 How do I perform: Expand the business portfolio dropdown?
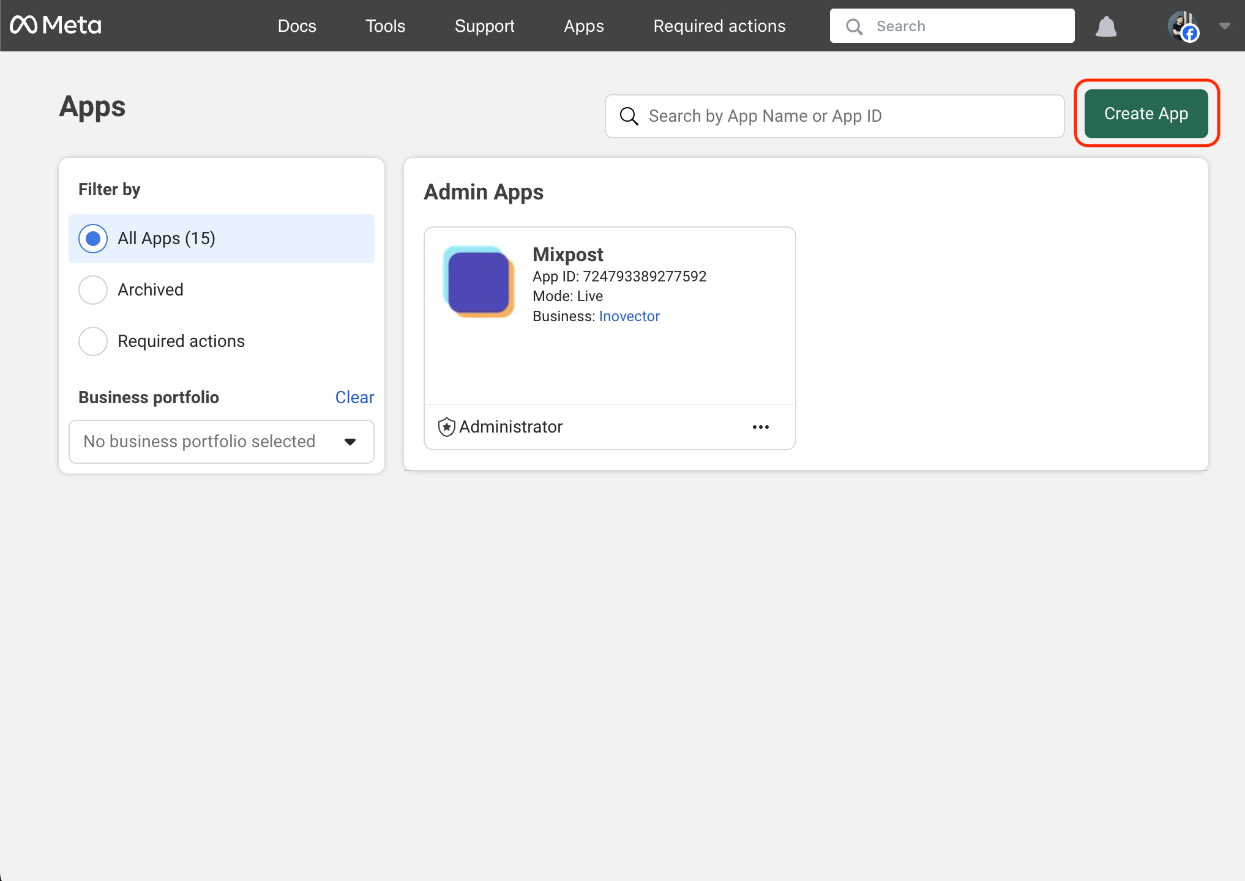coord(221,442)
